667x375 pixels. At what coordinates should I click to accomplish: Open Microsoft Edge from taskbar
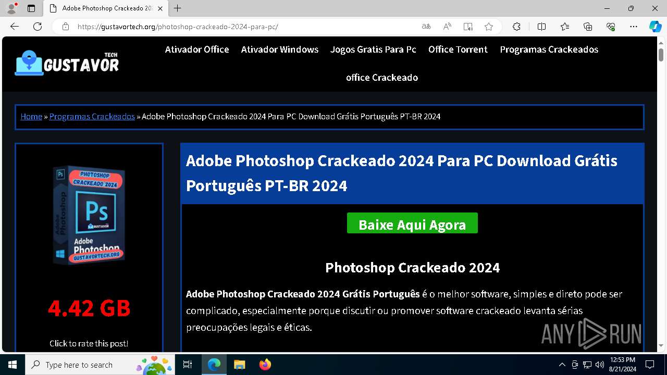tap(214, 365)
